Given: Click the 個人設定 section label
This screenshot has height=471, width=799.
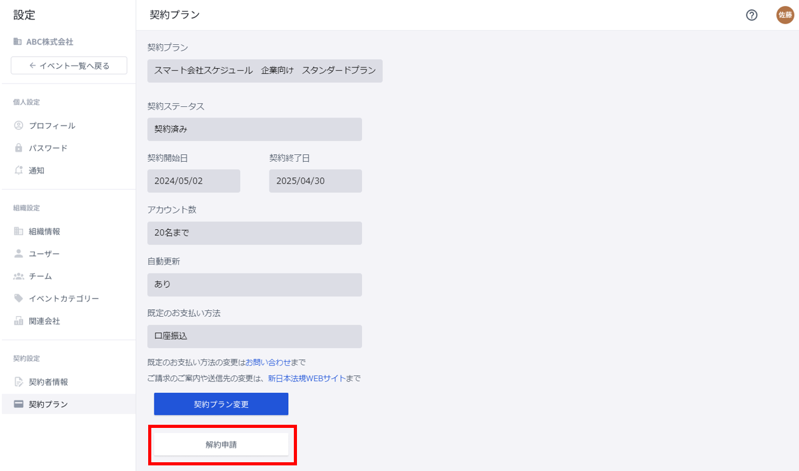Looking at the screenshot, I should coord(27,102).
